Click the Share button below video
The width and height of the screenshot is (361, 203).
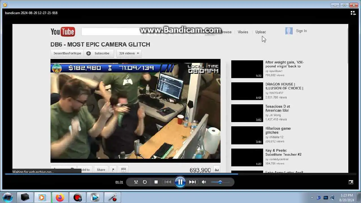click(x=101, y=170)
